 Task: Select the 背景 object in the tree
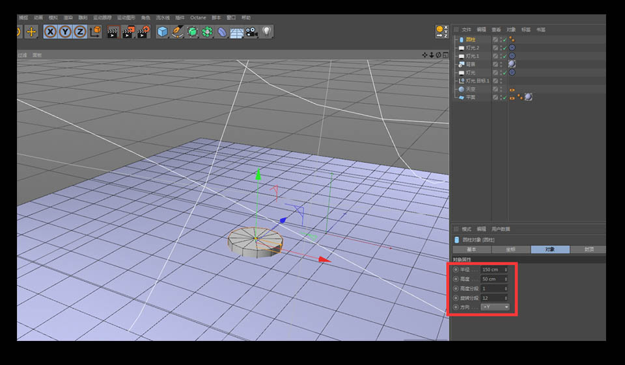(x=471, y=64)
